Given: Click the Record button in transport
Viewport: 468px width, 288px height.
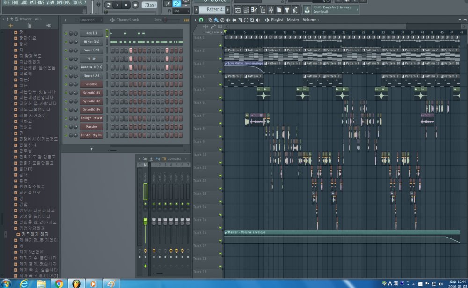Looking at the screenshot, I should 135,5.
